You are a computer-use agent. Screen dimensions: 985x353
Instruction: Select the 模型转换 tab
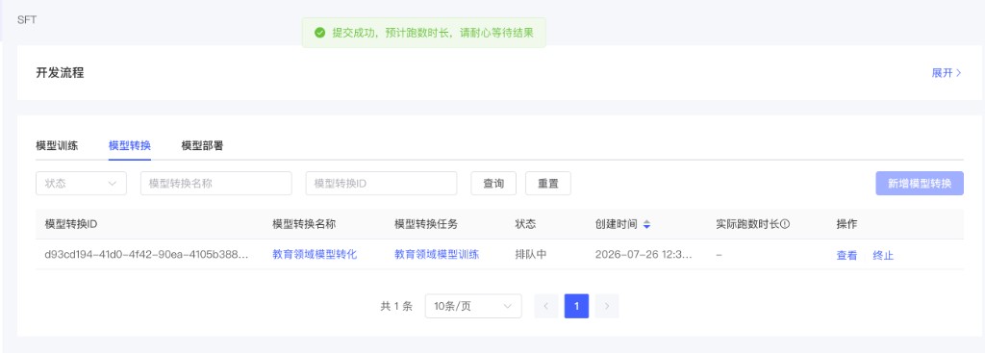point(130,146)
